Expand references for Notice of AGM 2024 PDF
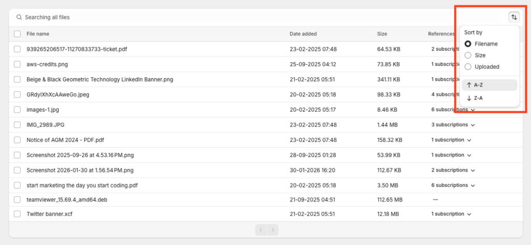 pyautogui.click(x=469, y=140)
